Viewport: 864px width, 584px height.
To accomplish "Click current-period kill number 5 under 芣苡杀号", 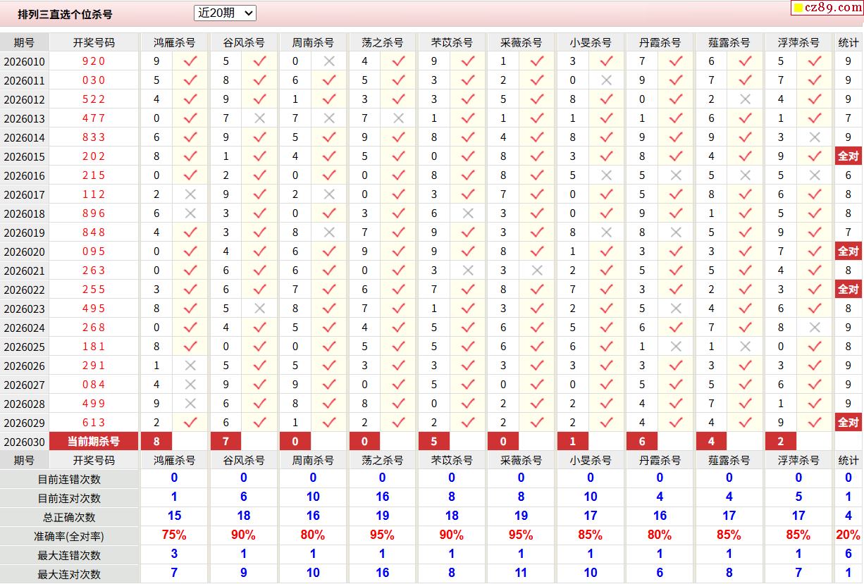I will point(434,442).
